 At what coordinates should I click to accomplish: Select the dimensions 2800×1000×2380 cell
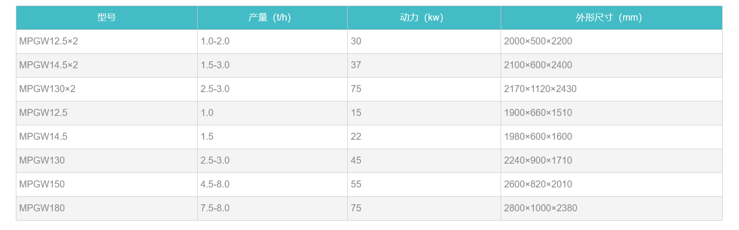(x=540, y=208)
